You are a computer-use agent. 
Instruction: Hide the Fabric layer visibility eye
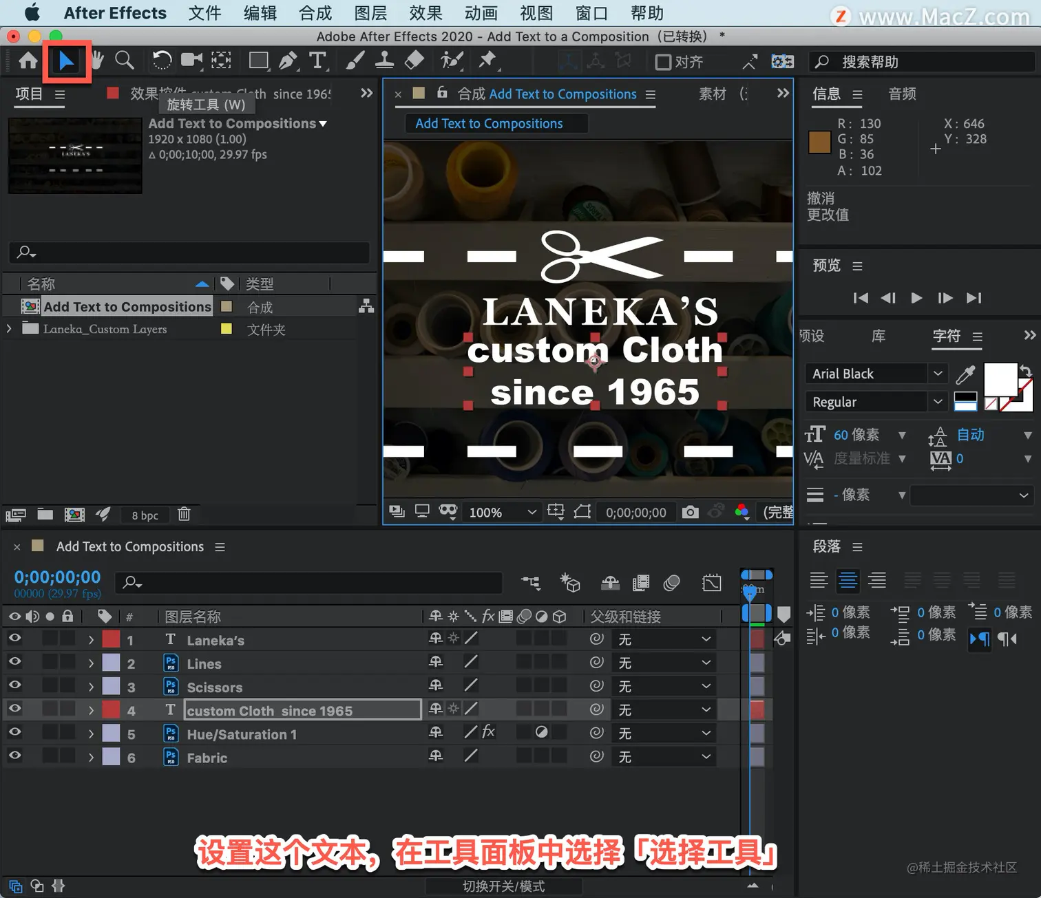(x=14, y=756)
